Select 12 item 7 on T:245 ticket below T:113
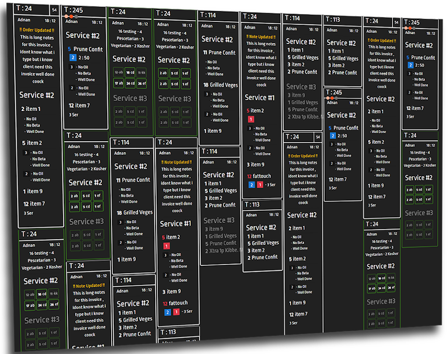 pos(337,179)
